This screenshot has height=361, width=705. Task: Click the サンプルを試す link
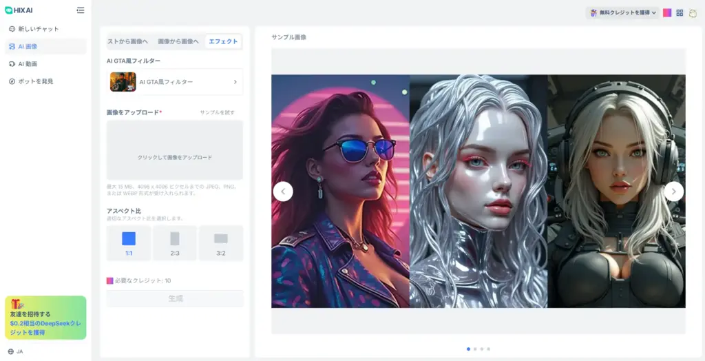tap(217, 112)
